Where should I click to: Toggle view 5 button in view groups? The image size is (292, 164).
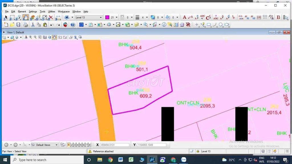tap(81, 145)
